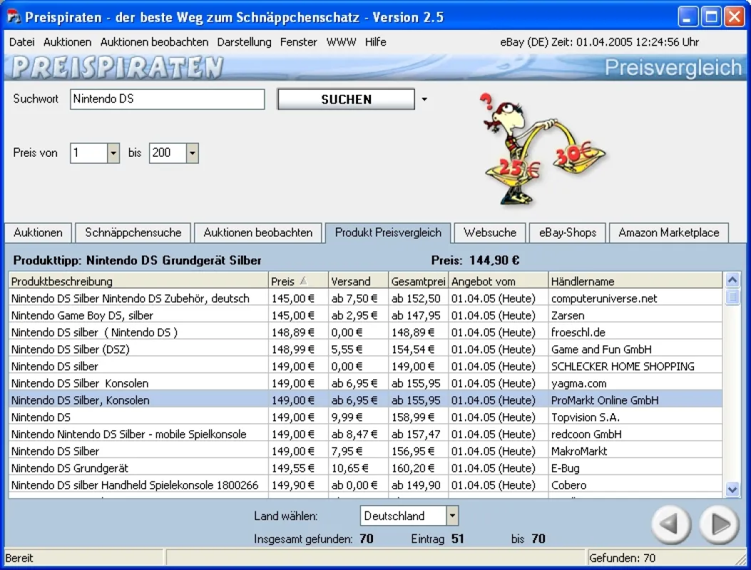Viewport: 751px width, 570px height.
Task: Click the Produktbeschreibung column header
Action: click(x=138, y=281)
